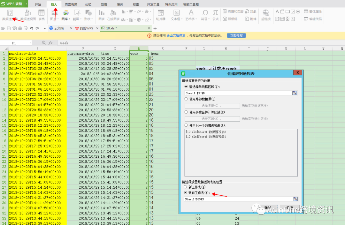Insert an 附件 attachment
This screenshot has height=225, width=345.
tap(251, 19)
